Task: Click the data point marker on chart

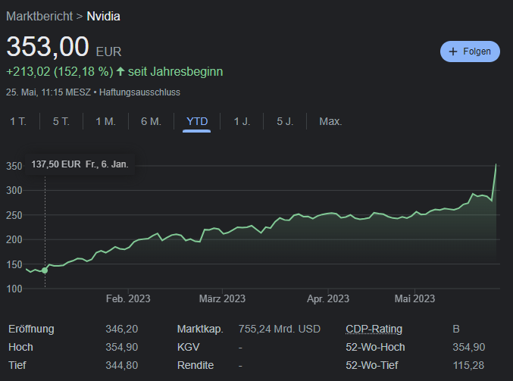Action: point(45,270)
